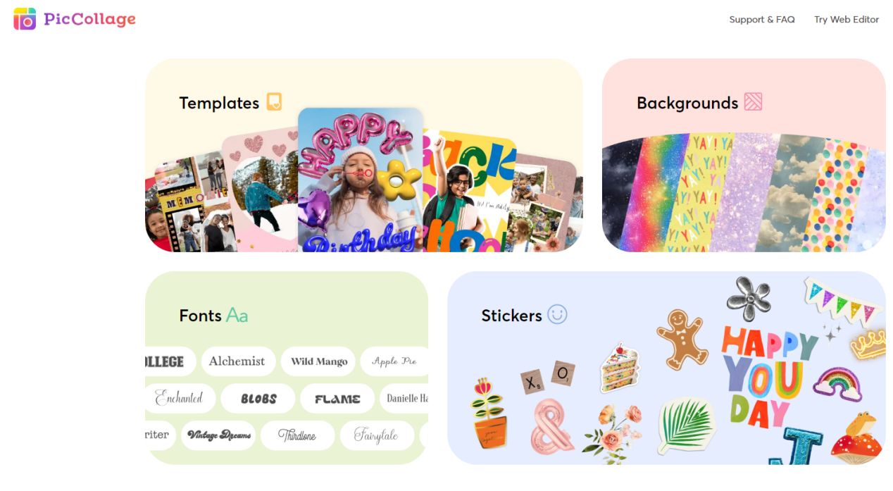Image resolution: width=893 pixels, height=491 pixels.
Task: Open the Try Web Editor link
Action: [x=847, y=20]
